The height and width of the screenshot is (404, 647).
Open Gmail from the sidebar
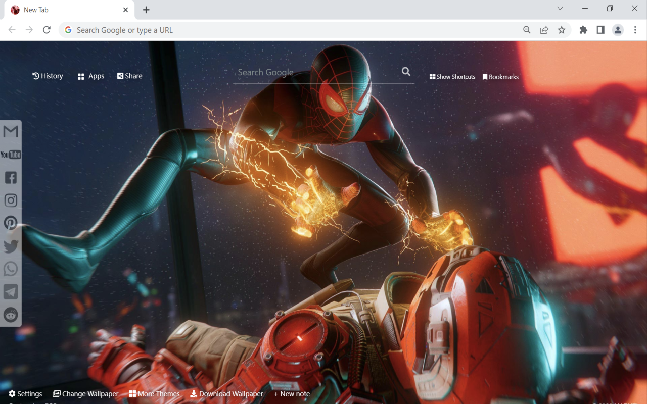pyautogui.click(x=11, y=132)
